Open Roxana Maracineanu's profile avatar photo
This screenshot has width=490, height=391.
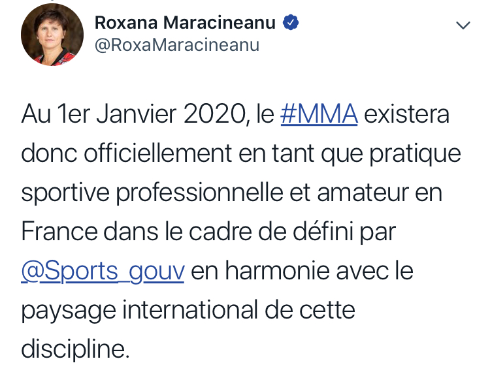click(52, 35)
